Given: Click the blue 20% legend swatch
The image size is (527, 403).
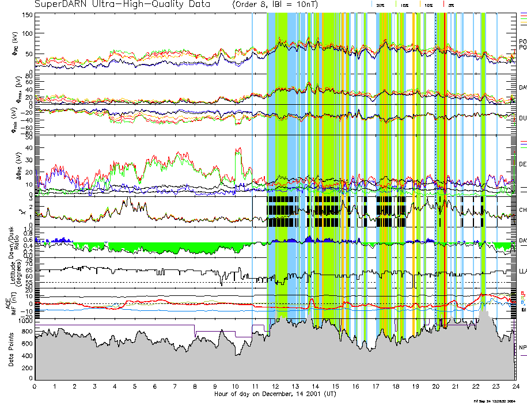Looking at the screenshot, I should tap(371, 5).
